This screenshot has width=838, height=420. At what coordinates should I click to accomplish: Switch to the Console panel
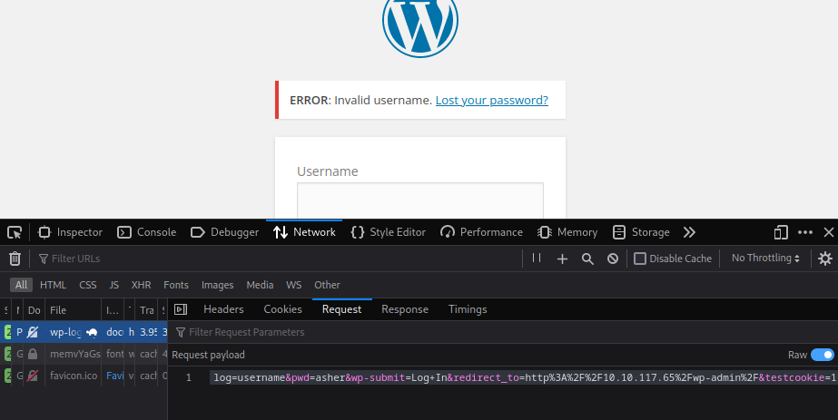(146, 232)
